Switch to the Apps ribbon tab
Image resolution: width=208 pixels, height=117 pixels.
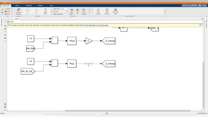(52, 6)
